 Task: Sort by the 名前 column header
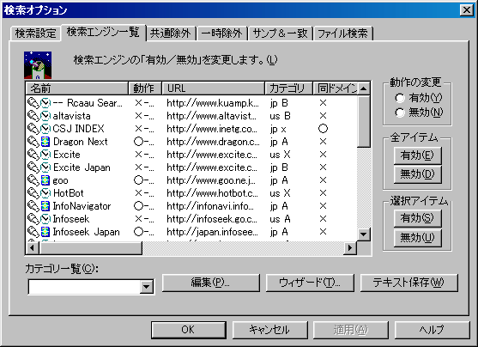point(77,88)
